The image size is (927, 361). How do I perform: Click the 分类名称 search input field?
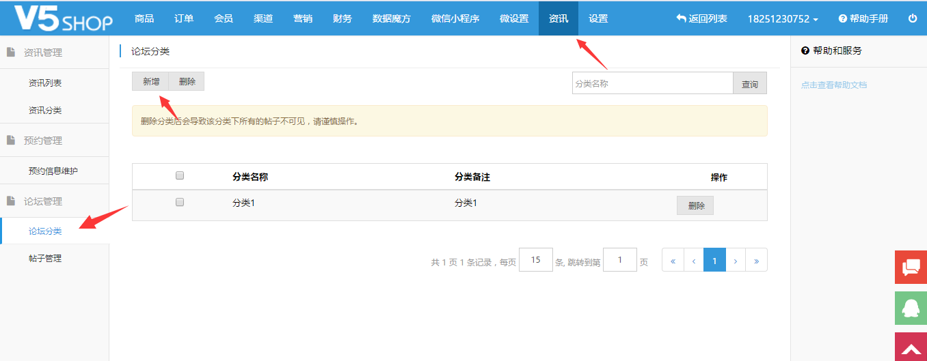652,83
